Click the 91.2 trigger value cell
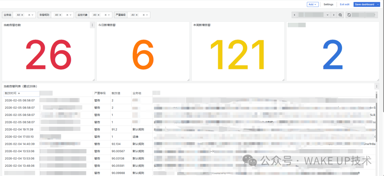 click(114, 129)
